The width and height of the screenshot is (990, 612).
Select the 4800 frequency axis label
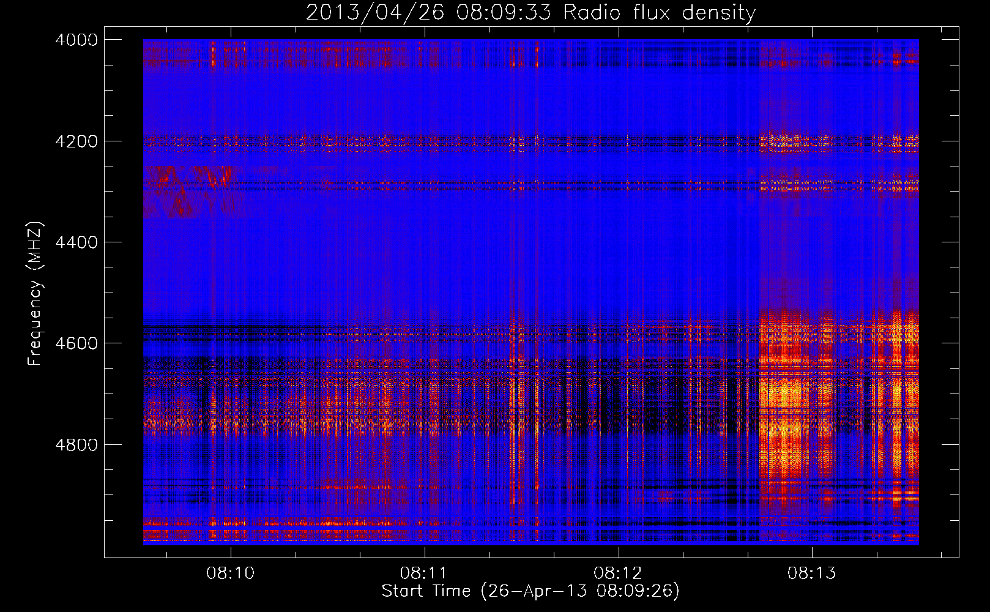[x=76, y=445]
